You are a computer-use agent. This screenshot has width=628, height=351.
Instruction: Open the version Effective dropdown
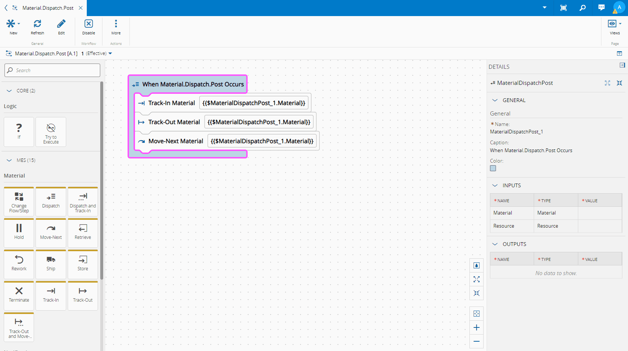[x=110, y=53]
